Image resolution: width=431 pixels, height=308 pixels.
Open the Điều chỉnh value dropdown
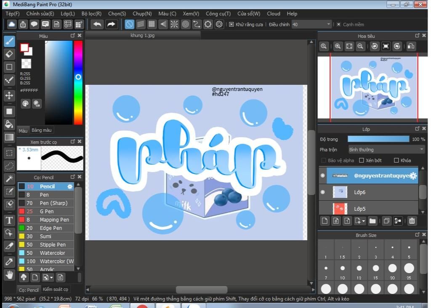click(x=311, y=24)
